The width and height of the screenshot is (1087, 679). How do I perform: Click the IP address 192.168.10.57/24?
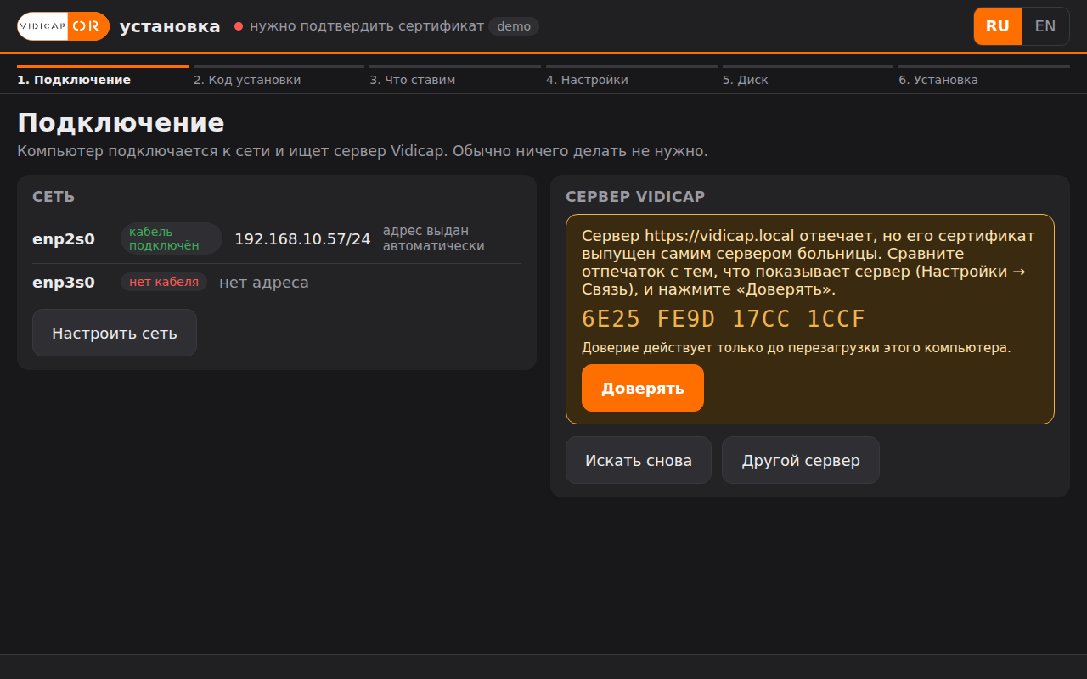click(302, 239)
